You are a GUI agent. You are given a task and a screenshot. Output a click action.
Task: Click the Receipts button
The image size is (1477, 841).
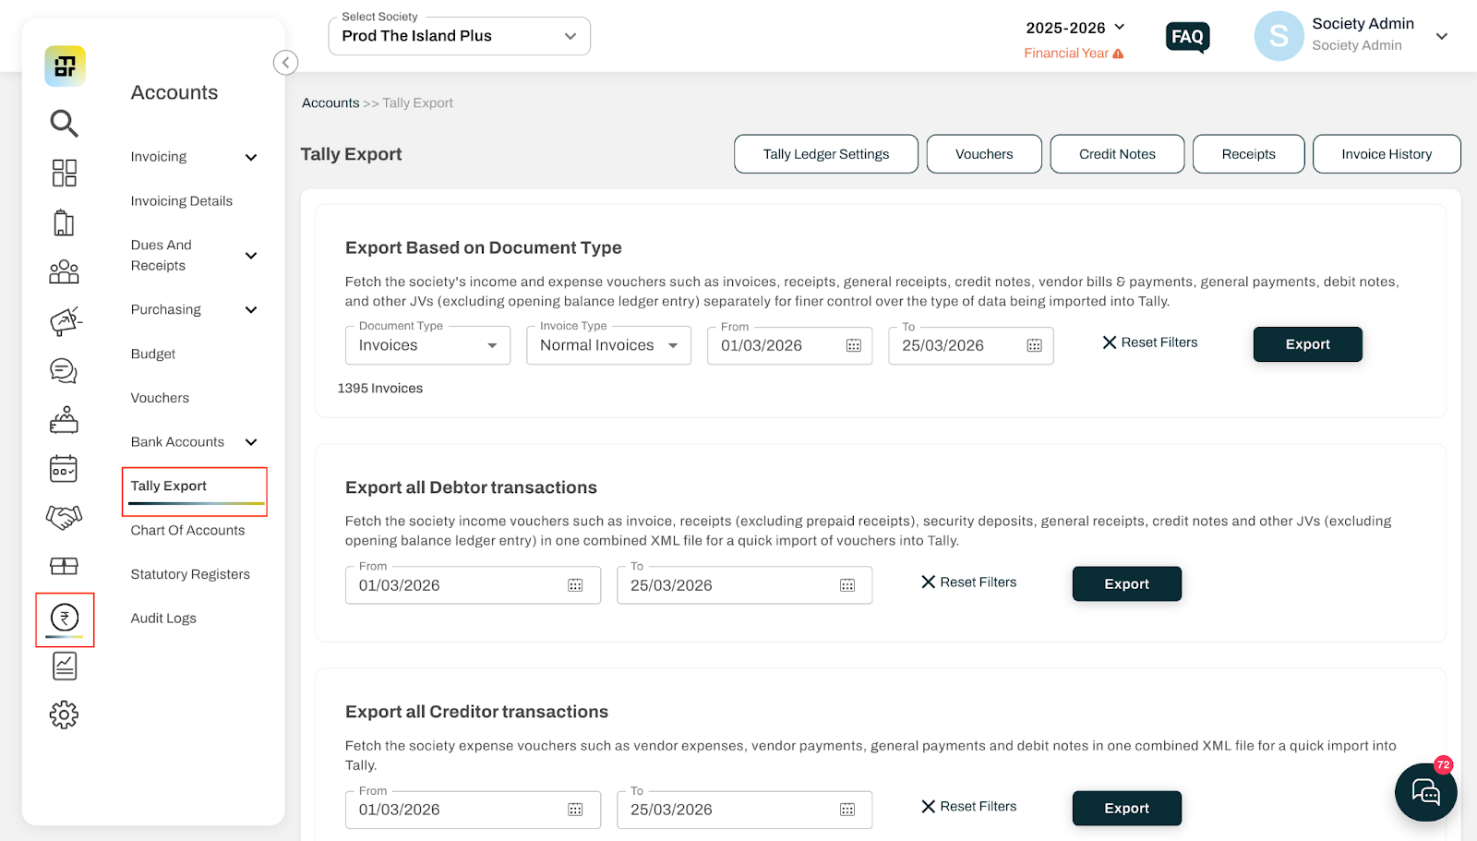click(1248, 154)
